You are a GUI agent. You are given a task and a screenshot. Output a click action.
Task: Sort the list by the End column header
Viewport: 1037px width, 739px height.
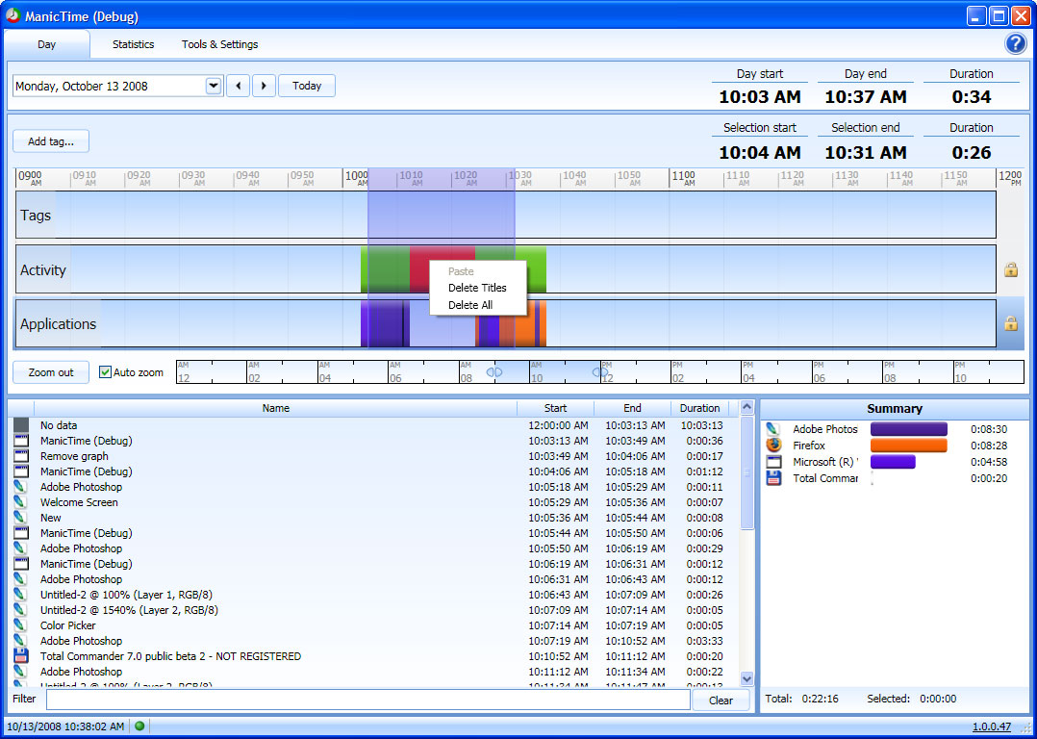tap(632, 408)
